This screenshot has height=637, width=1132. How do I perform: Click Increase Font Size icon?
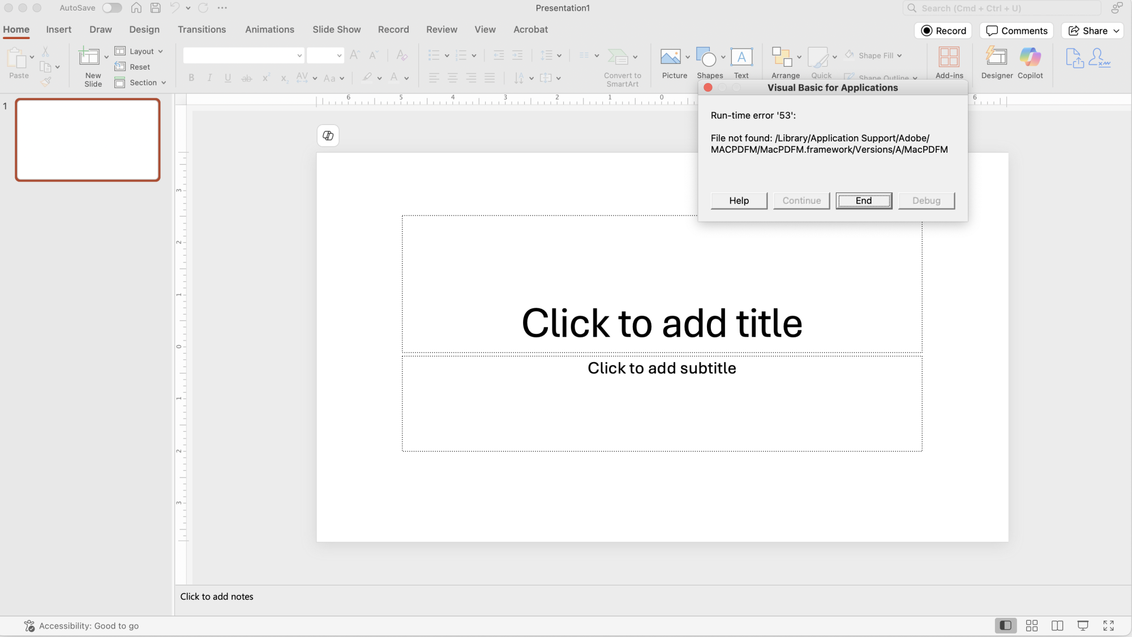pos(355,55)
